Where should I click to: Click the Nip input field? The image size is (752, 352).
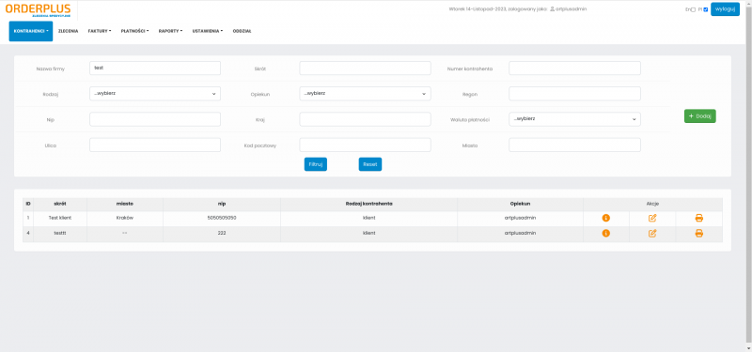click(155, 119)
